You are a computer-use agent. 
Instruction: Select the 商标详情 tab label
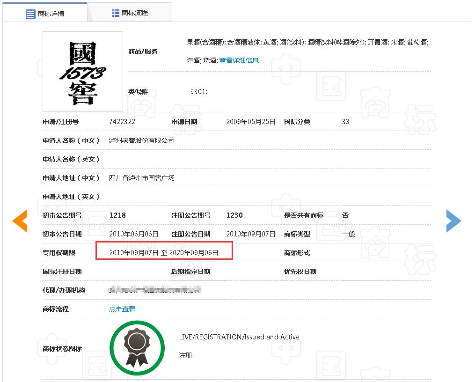51,14
